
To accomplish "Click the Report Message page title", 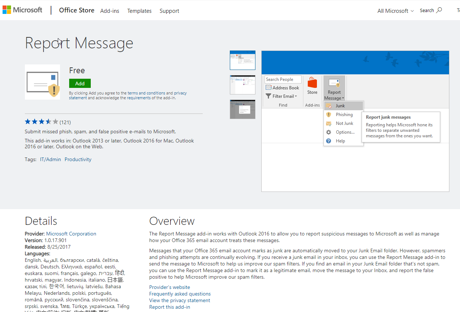I will coord(79,43).
